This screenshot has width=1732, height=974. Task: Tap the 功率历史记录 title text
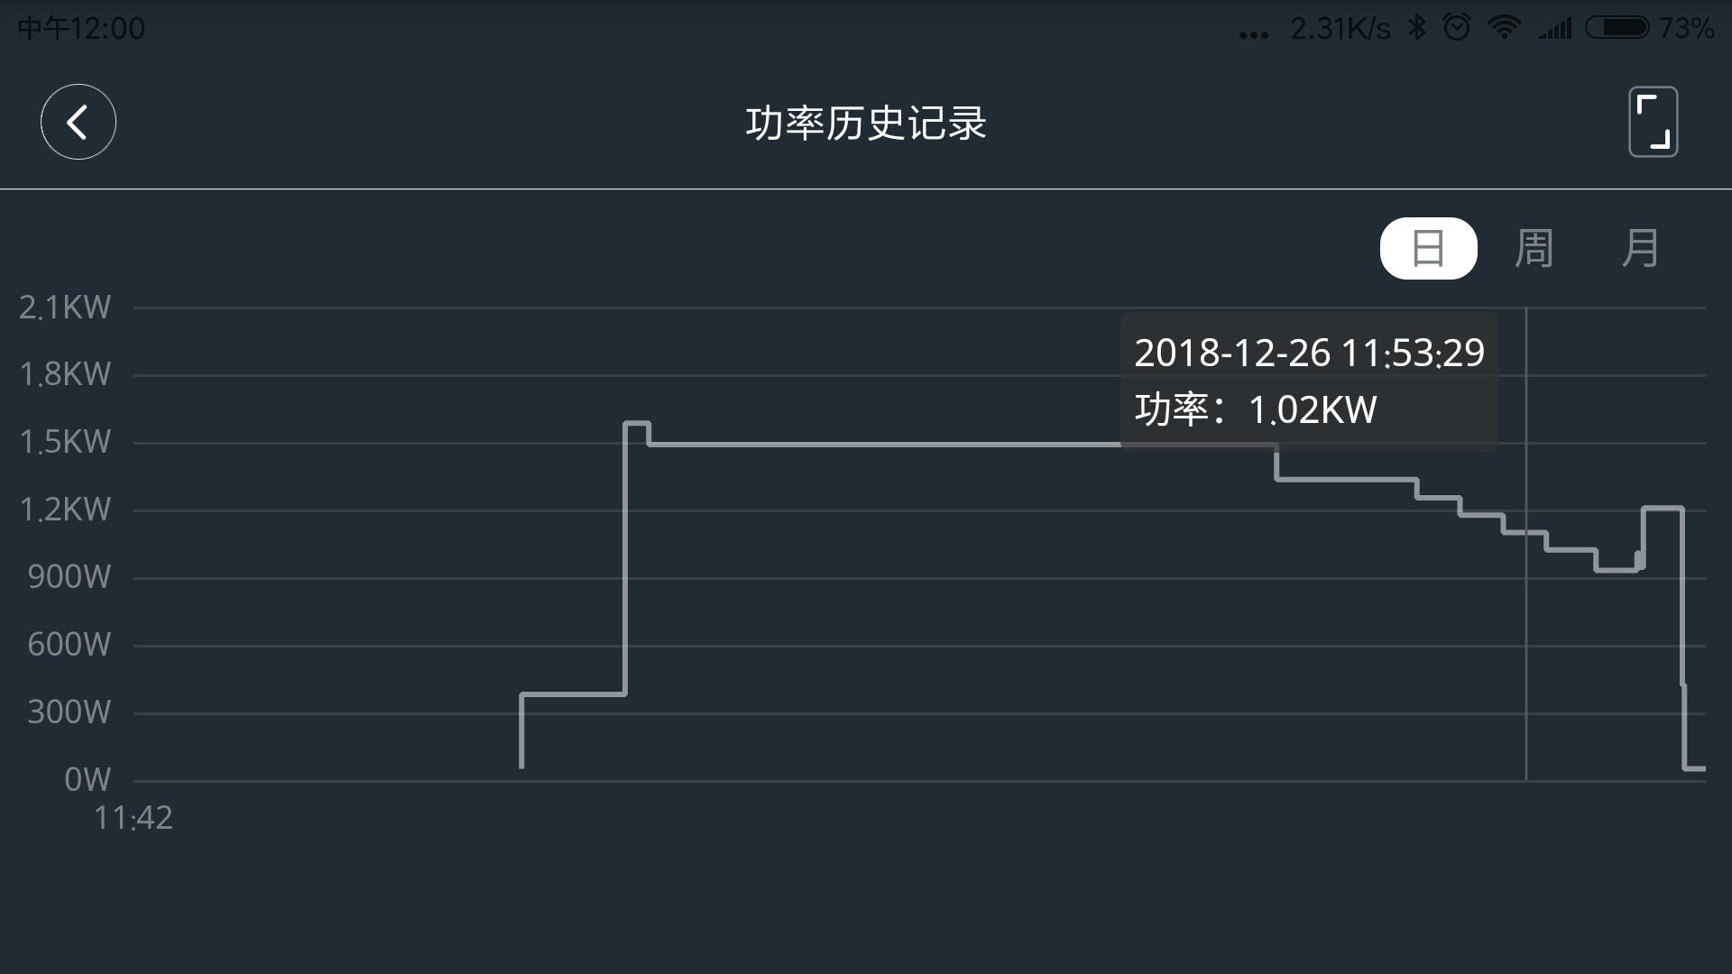866,123
